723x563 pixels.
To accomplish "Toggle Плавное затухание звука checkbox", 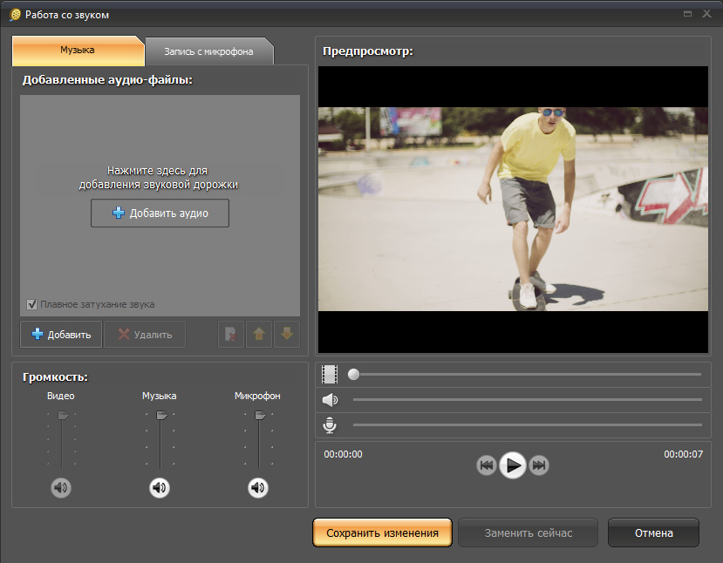I will (x=31, y=304).
